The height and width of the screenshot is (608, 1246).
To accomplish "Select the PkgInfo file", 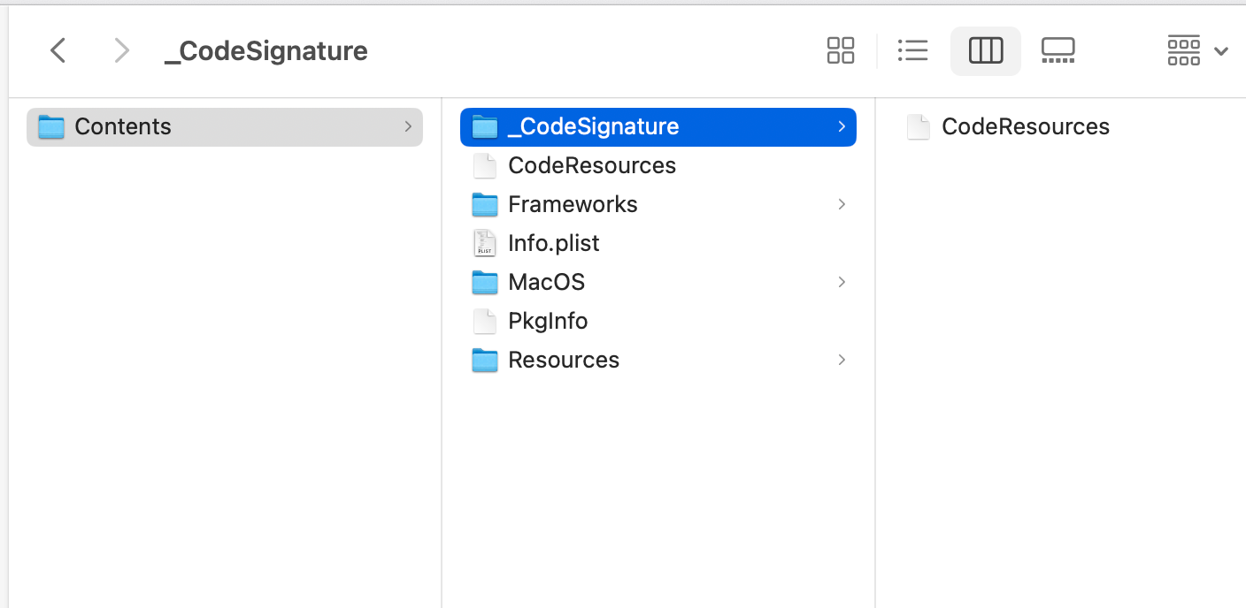I will (548, 321).
